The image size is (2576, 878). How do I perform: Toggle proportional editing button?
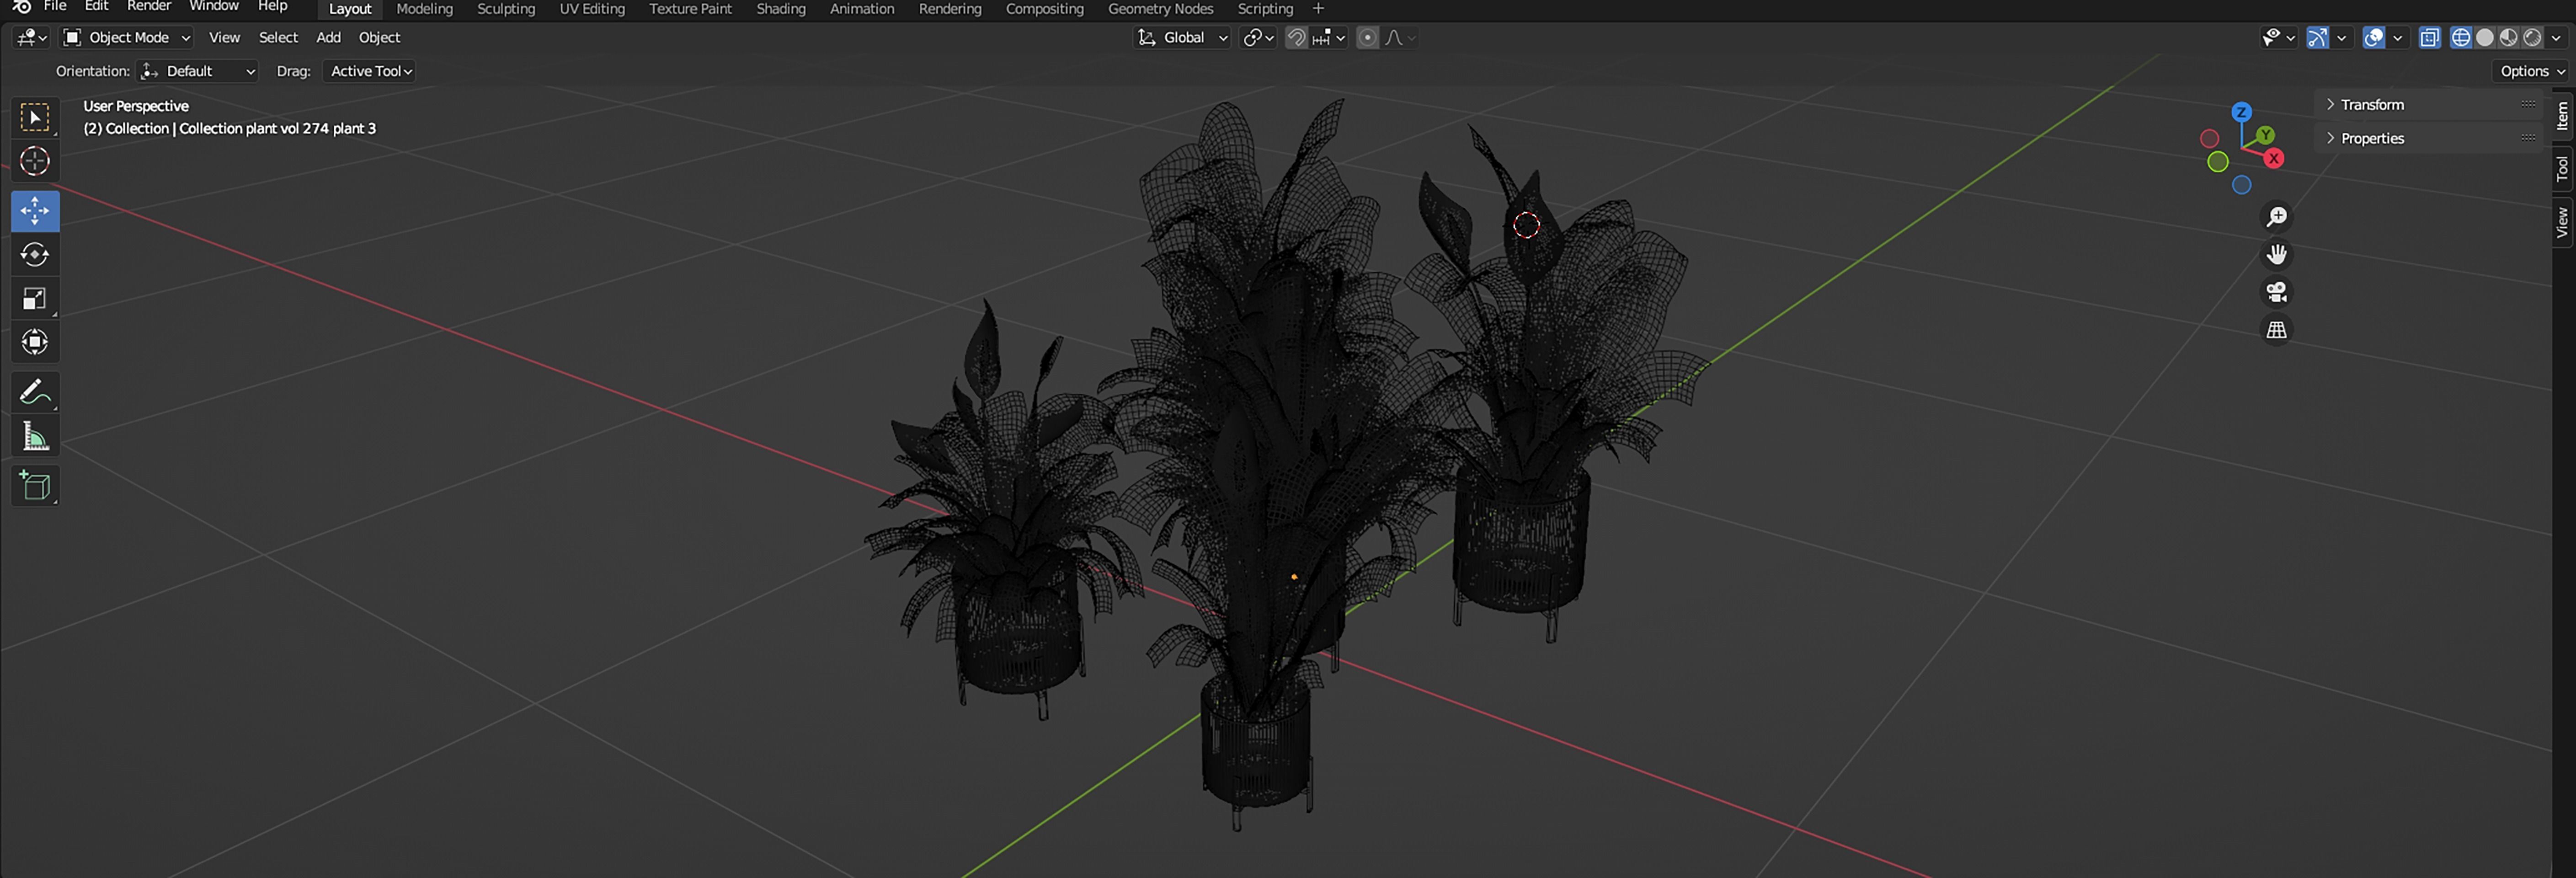click(x=1368, y=38)
